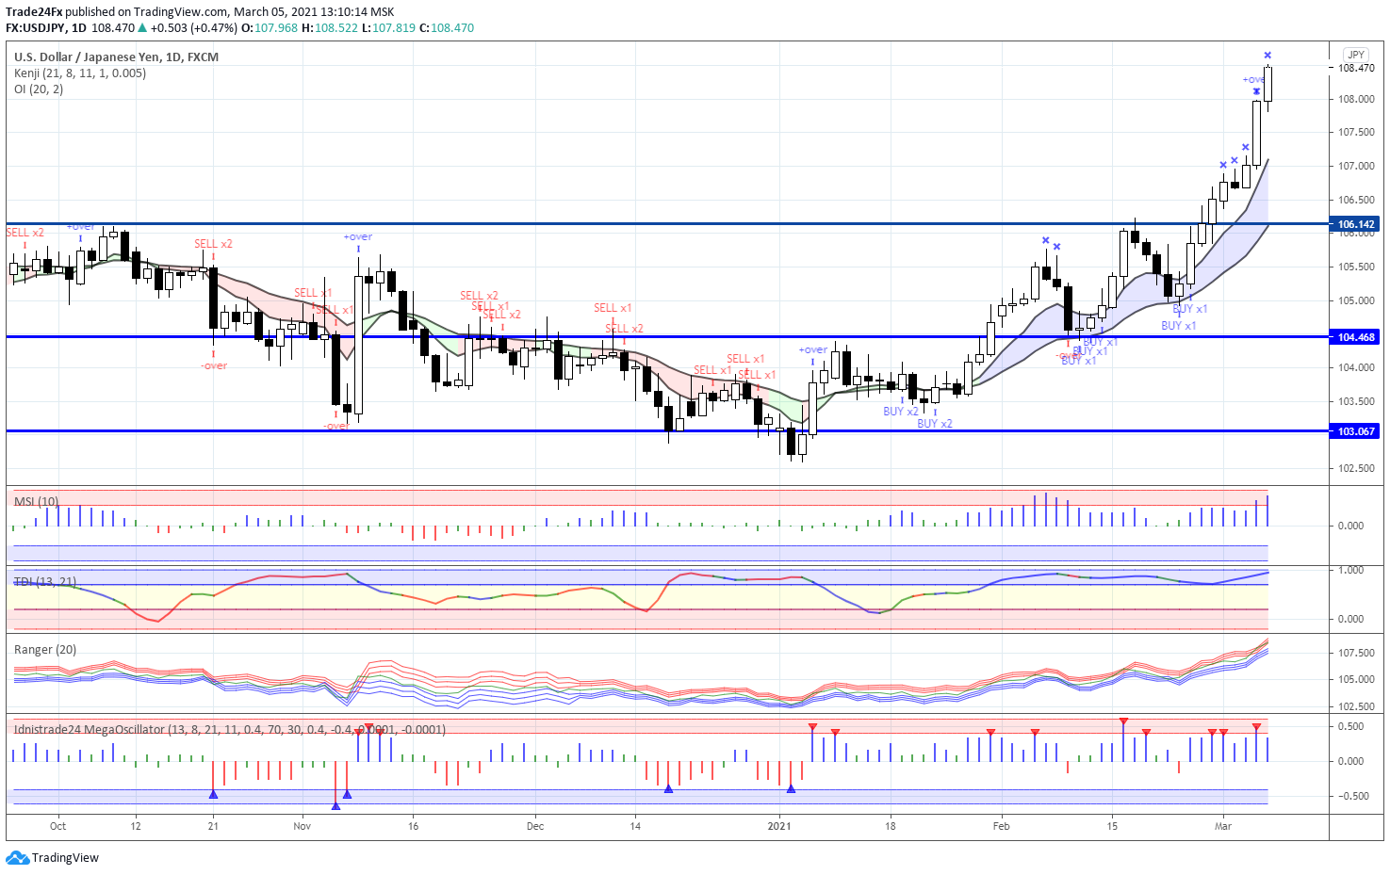Click the 103.067 horizontal line price label
This screenshot has height=875, width=1390.
1356,431
